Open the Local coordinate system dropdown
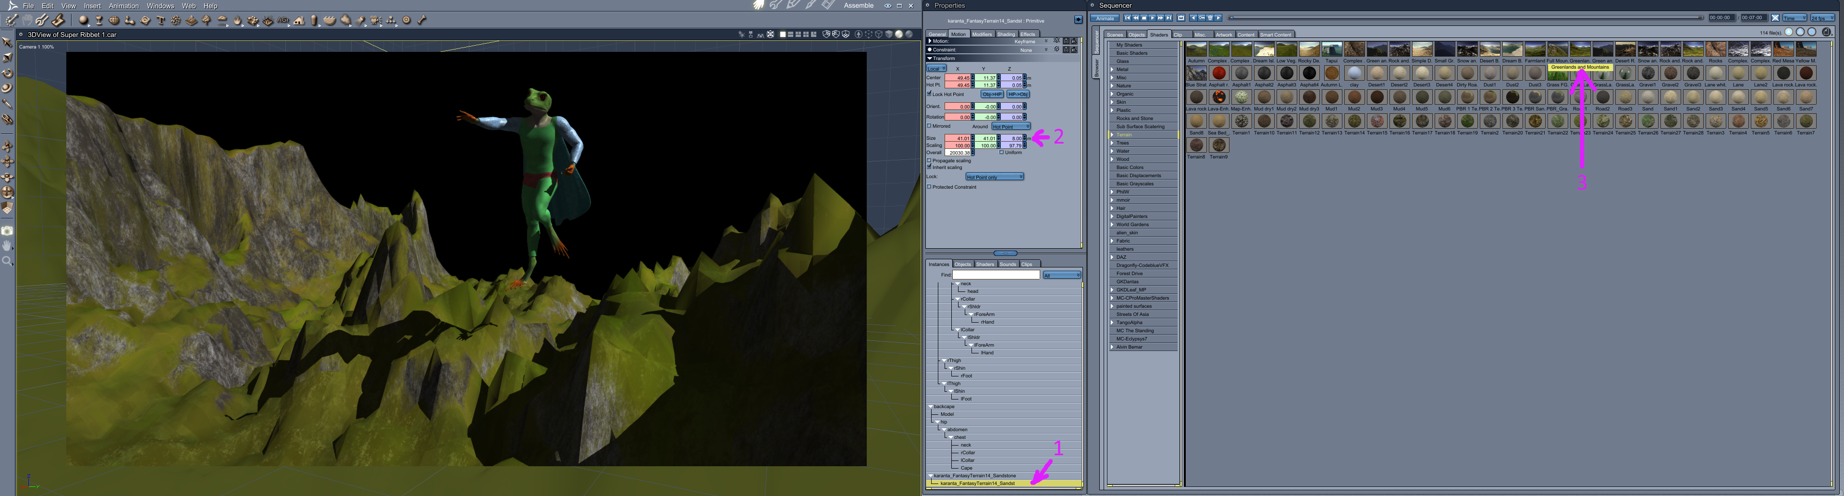This screenshot has height=496, width=1844. pyautogui.click(x=936, y=69)
